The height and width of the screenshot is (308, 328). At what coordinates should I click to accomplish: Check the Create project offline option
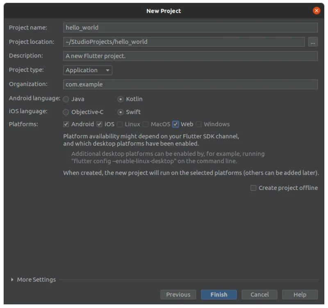(253, 188)
